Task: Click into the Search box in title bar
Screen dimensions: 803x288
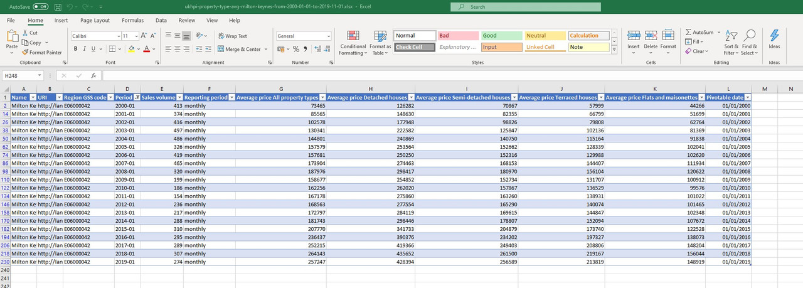Action: (525, 7)
